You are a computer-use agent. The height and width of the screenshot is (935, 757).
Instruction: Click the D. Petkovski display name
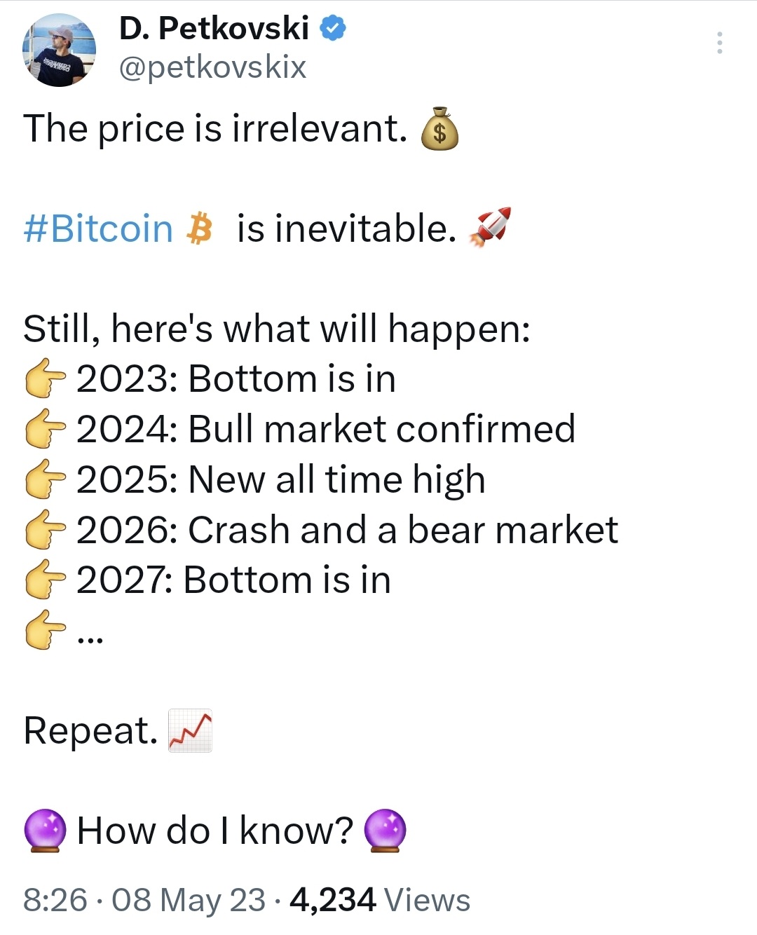pos(214,29)
